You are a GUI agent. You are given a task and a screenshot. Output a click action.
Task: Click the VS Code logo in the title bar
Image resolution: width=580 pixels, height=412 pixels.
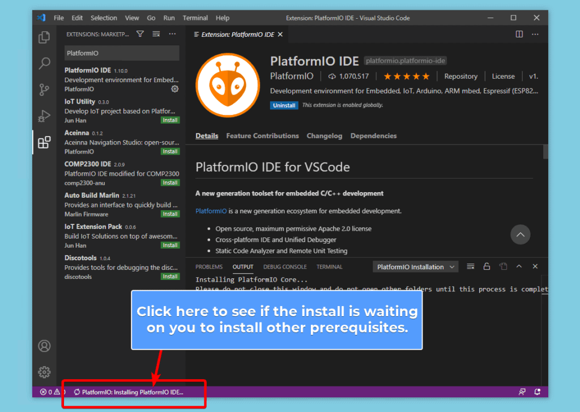tap(41, 18)
